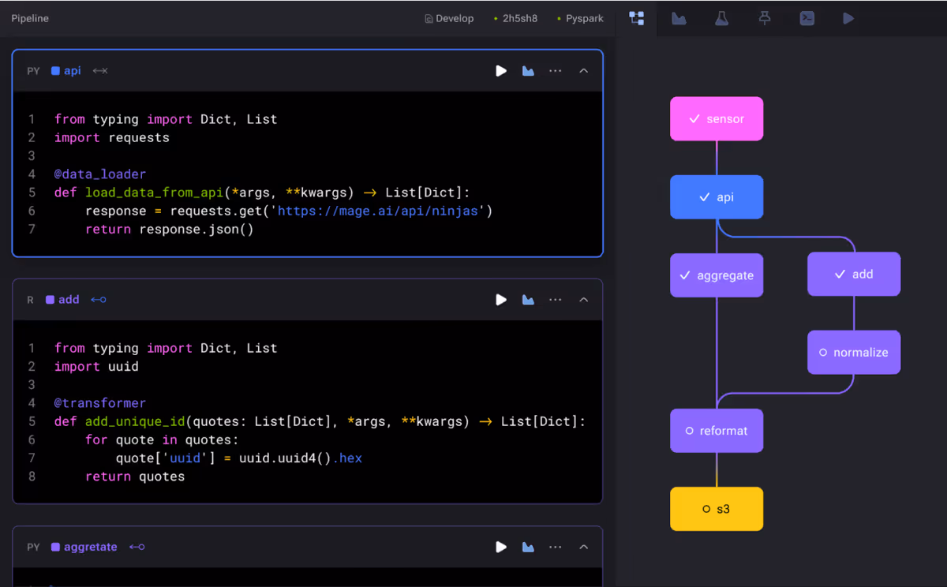947x587 pixels.
Task: Open more options for add block
Action: 556,300
